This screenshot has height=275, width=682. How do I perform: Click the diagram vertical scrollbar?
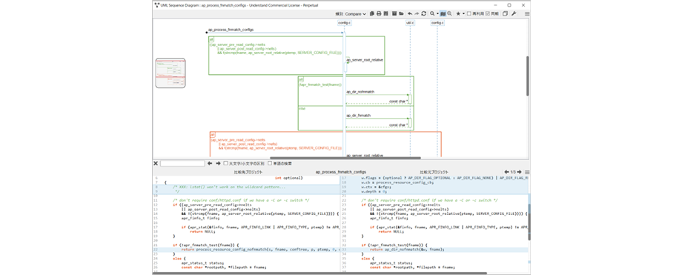pos(528,76)
